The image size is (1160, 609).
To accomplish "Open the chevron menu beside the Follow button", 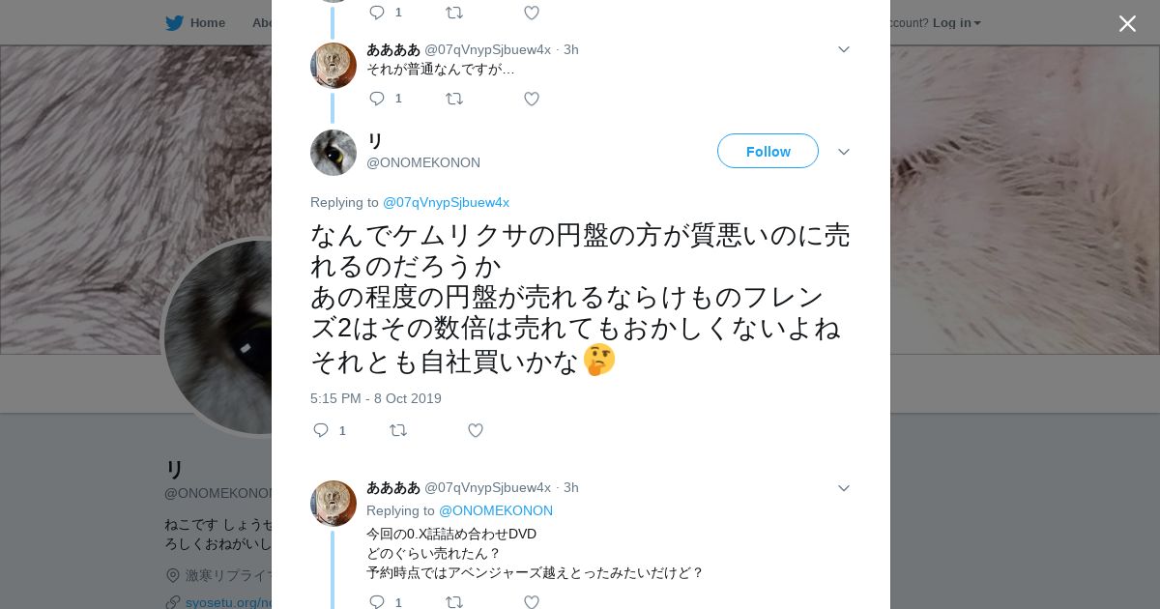I will (843, 152).
